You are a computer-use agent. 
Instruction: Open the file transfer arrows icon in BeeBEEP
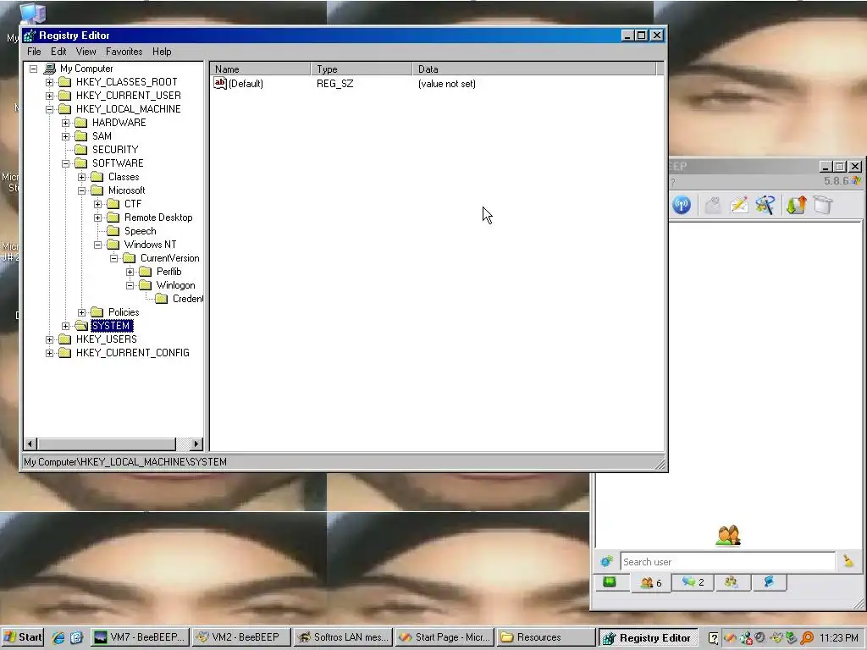coord(796,205)
